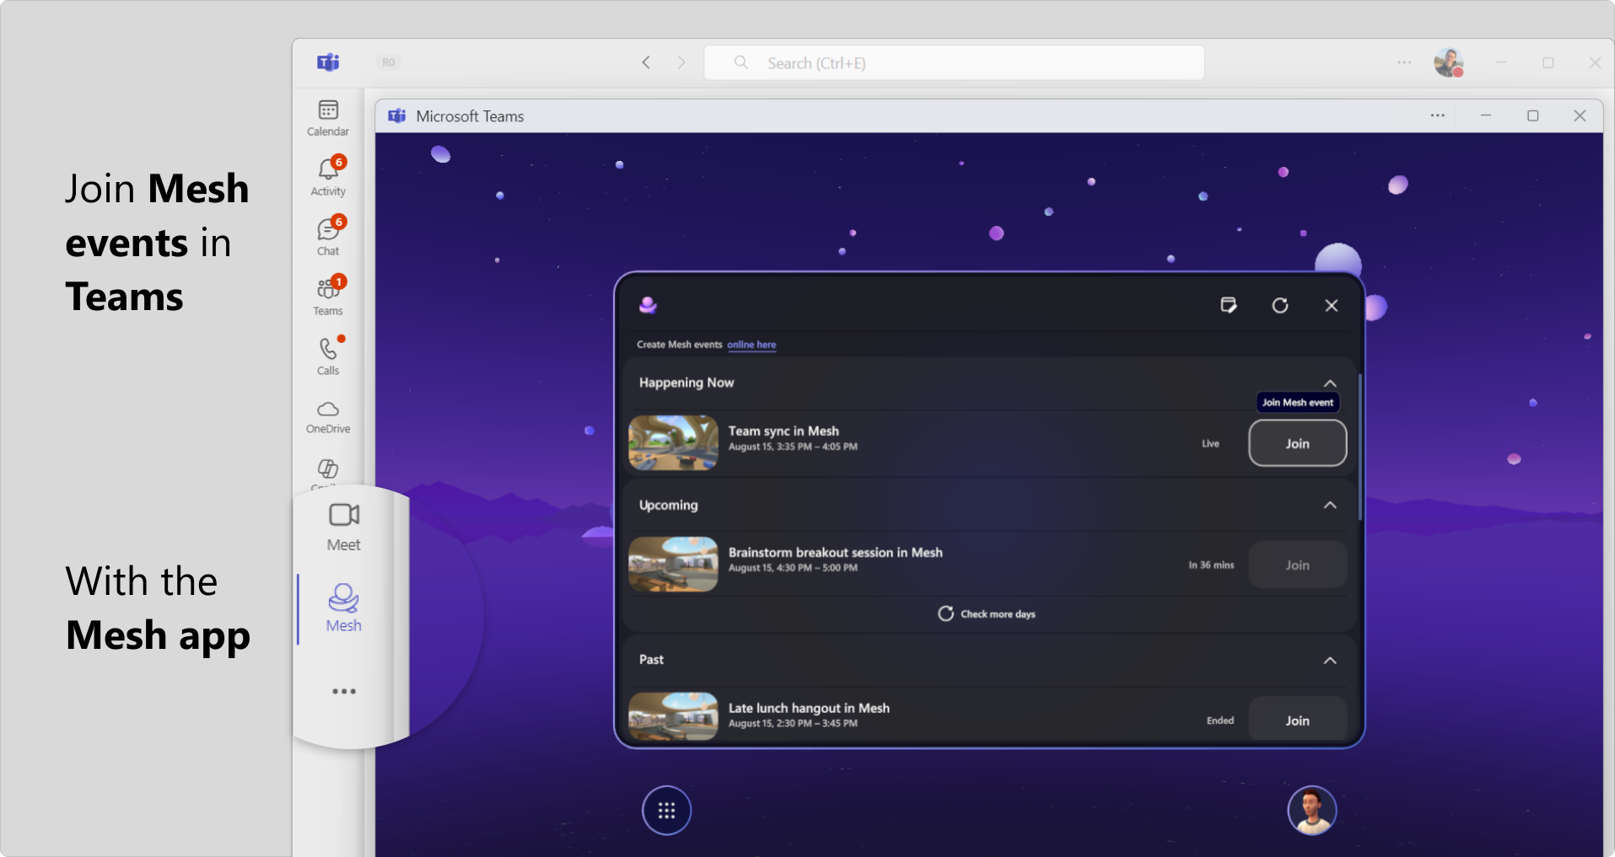Viewport: 1615px width, 857px height.
Task: Collapse the Happening Now section
Action: pyautogui.click(x=1331, y=383)
